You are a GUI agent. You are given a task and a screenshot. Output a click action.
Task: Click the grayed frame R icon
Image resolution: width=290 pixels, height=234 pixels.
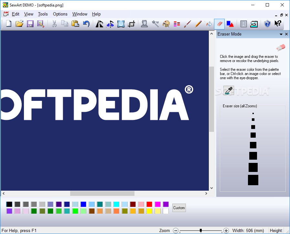click(243, 24)
